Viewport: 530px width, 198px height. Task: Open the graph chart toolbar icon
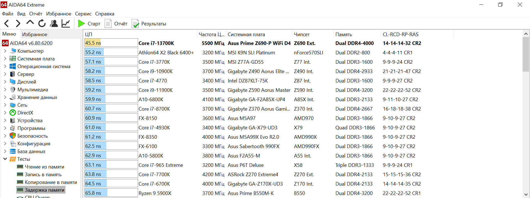66,24
